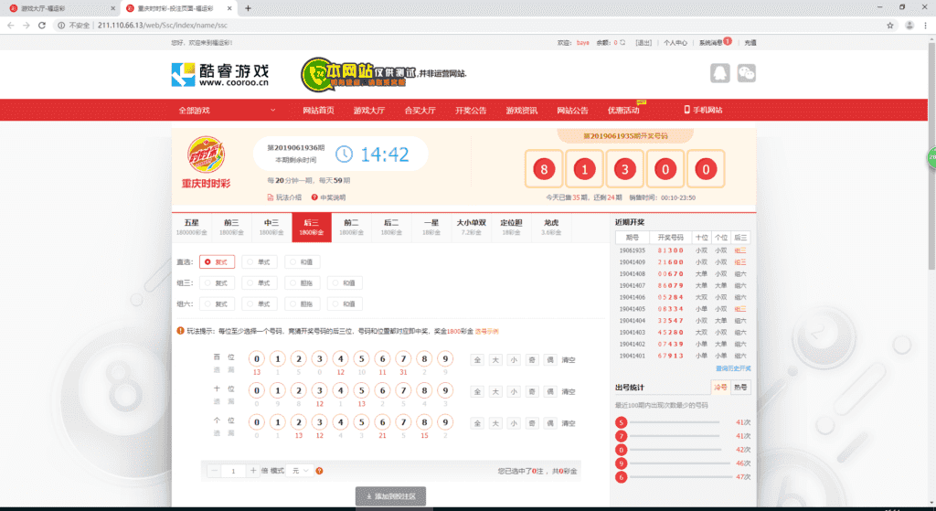The height and width of the screenshot is (511, 936).
Task: Open 开奖公告 in the navigation bar
Action: click(x=471, y=111)
